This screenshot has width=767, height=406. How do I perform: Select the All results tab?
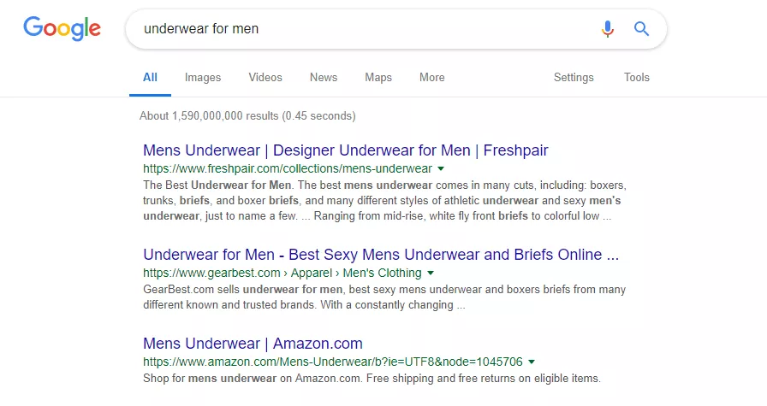pos(150,77)
